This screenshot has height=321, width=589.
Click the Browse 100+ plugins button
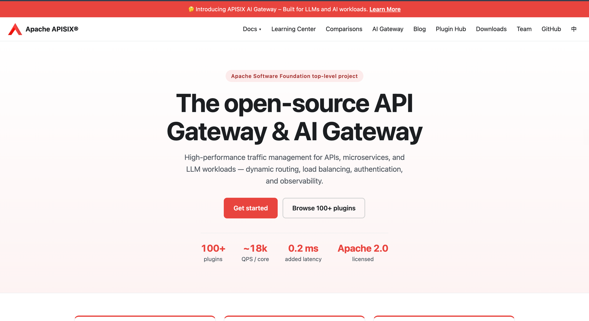(x=324, y=208)
